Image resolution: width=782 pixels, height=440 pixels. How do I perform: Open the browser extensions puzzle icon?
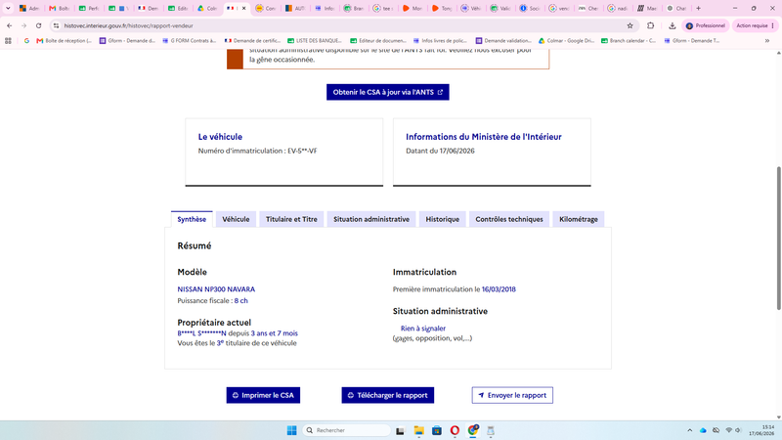650,25
